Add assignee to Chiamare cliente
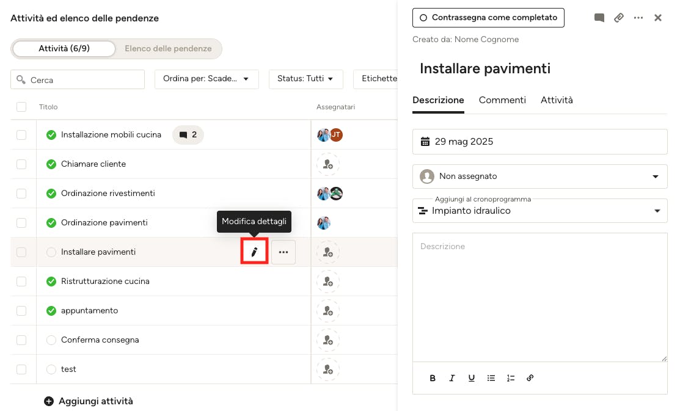The width and height of the screenshot is (680, 411). tap(328, 164)
